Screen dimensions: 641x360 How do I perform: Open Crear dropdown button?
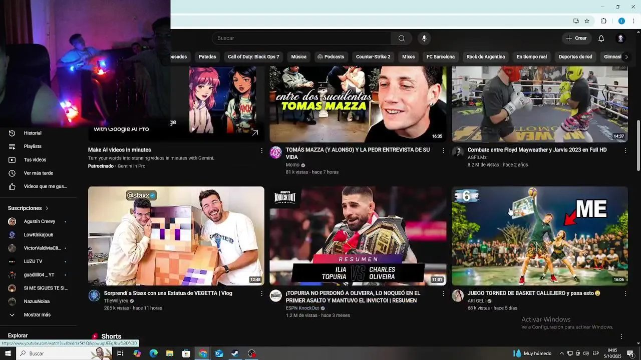coord(576,38)
